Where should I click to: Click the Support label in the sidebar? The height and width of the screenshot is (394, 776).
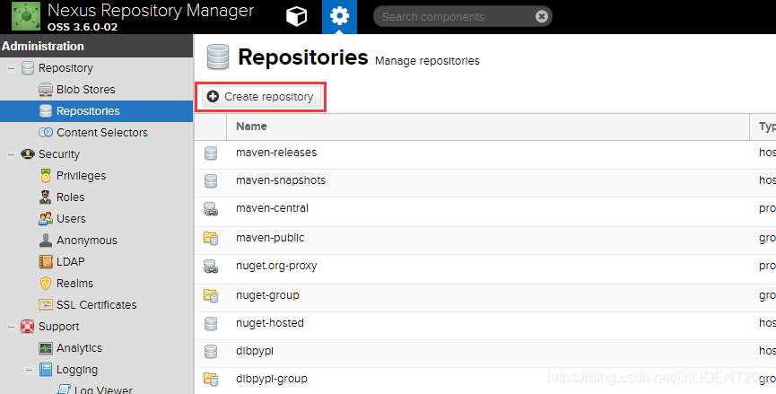59,327
